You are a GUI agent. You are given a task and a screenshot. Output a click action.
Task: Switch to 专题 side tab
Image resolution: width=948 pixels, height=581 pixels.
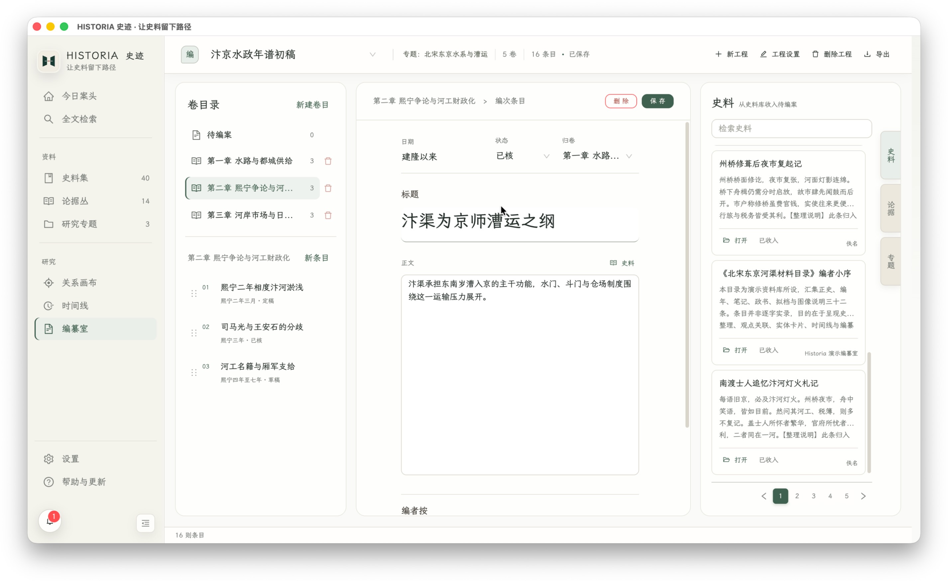click(x=891, y=261)
